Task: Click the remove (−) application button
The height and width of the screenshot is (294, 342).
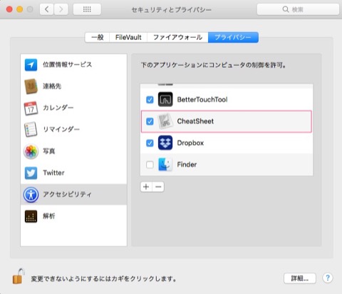Action: point(158,187)
